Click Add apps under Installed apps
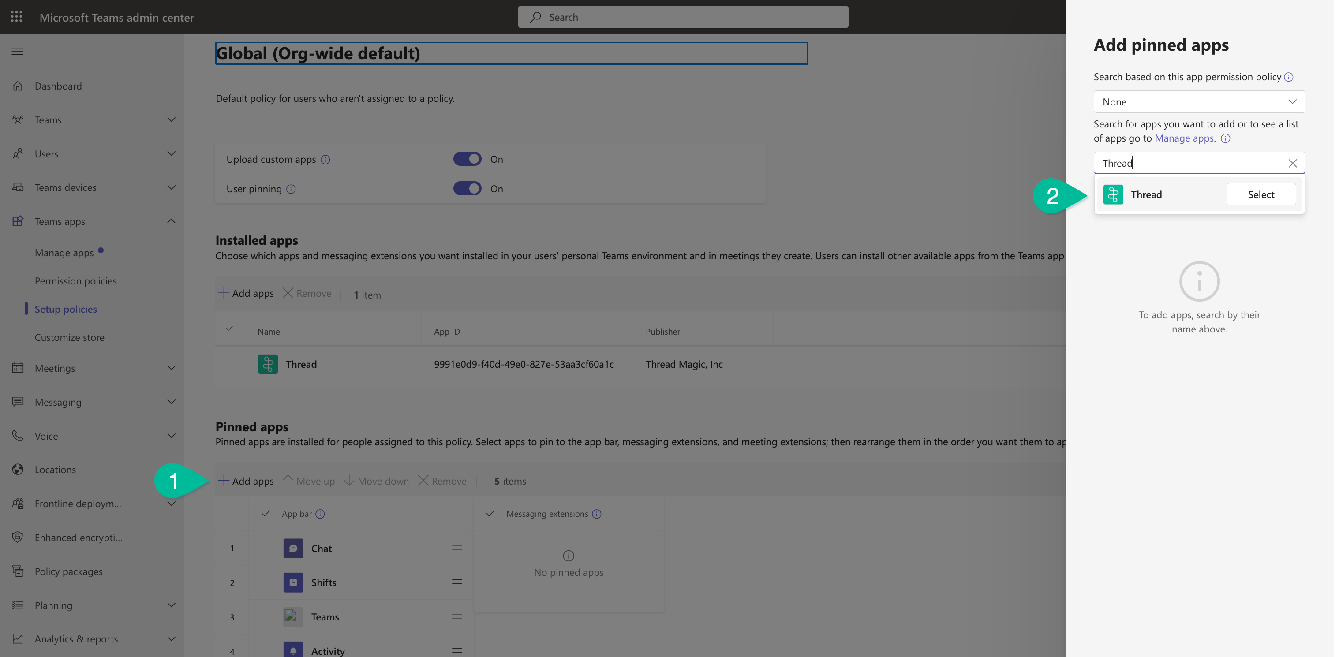1339x657 pixels. (x=246, y=294)
